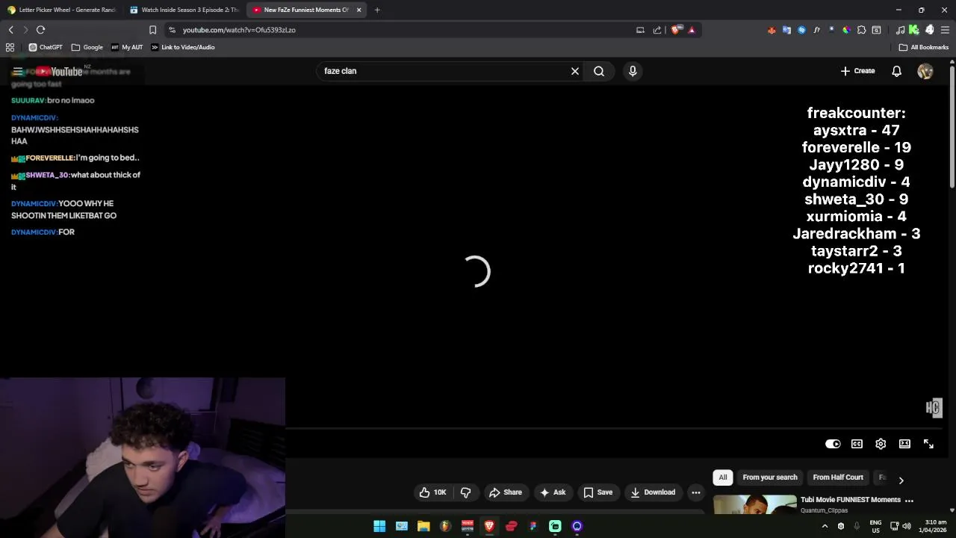
Task: Open the Extensions puzzle icon
Action: tap(861, 30)
